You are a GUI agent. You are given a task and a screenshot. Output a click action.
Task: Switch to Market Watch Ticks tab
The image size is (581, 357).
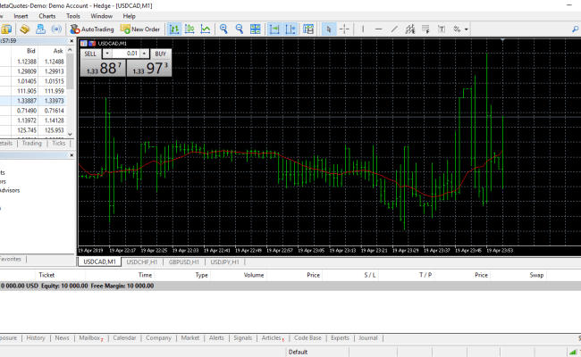(x=58, y=143)
